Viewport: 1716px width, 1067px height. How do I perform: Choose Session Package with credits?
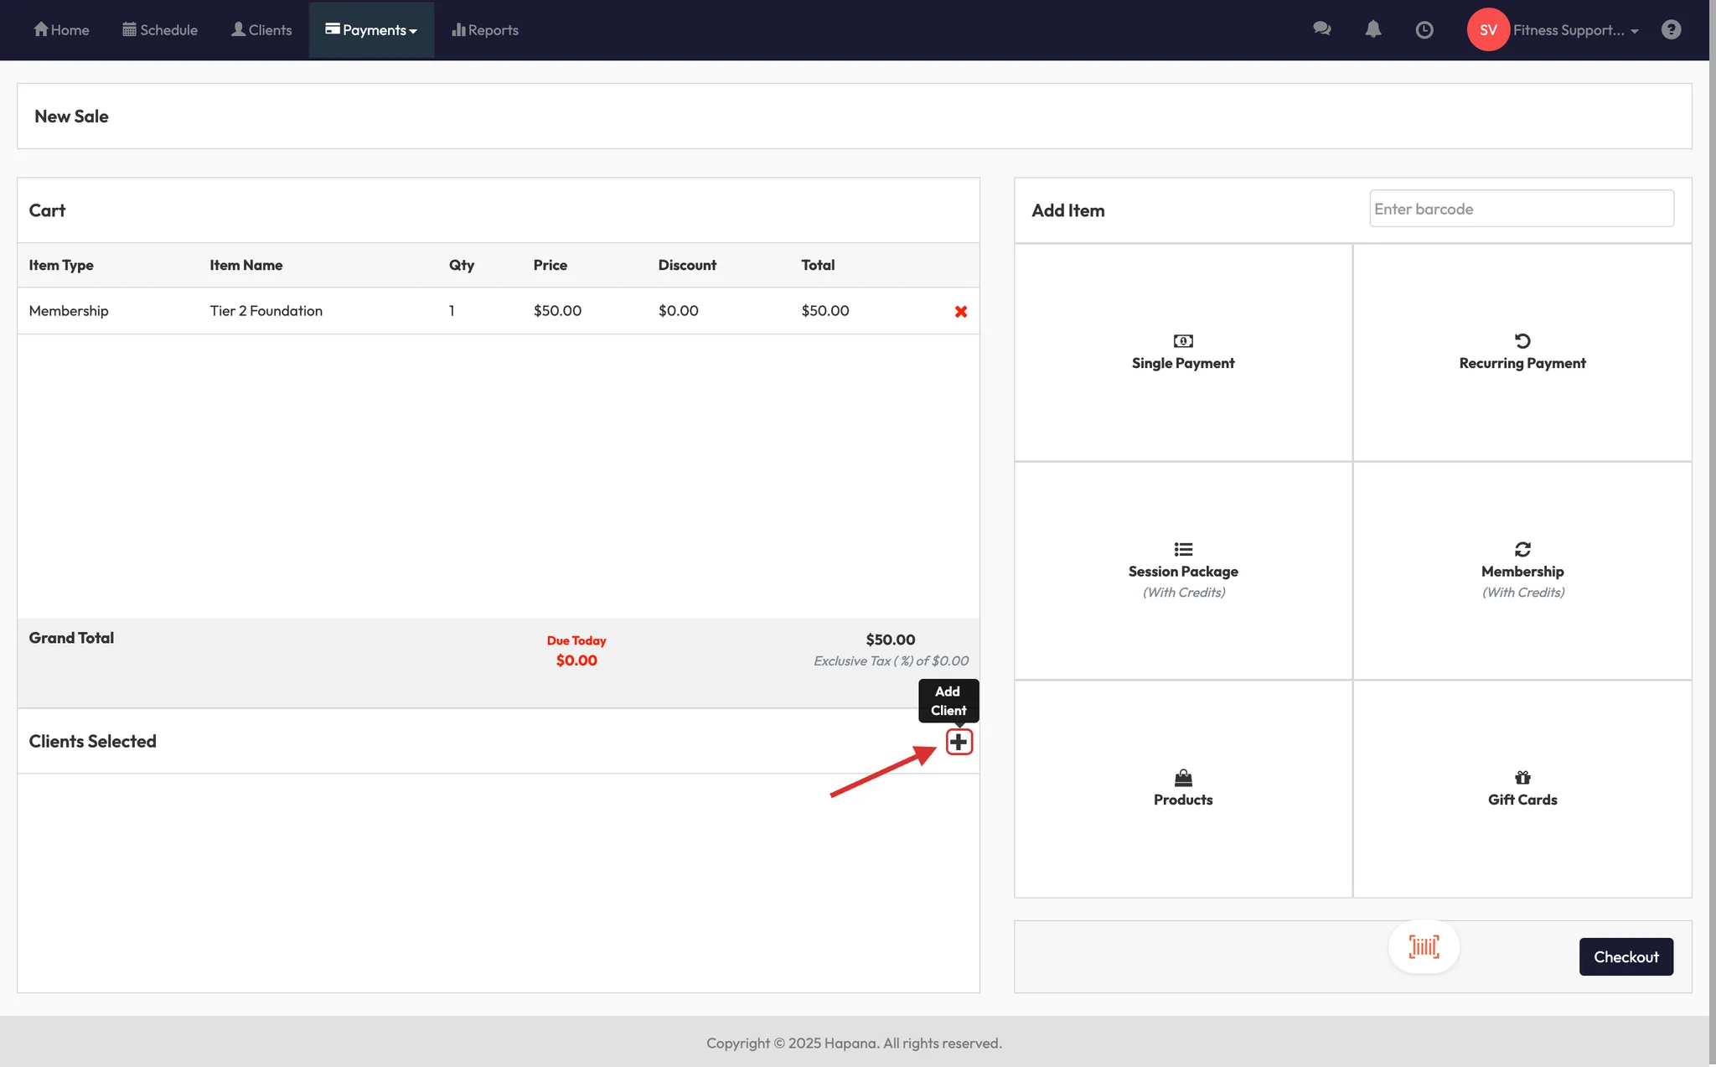tap(1183, 571)
